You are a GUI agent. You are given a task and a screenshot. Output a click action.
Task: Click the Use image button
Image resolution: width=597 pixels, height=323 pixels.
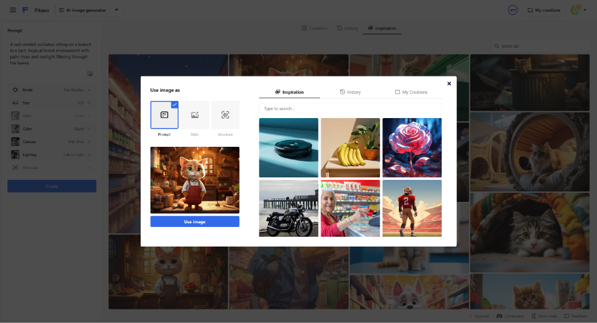[195, 221]
